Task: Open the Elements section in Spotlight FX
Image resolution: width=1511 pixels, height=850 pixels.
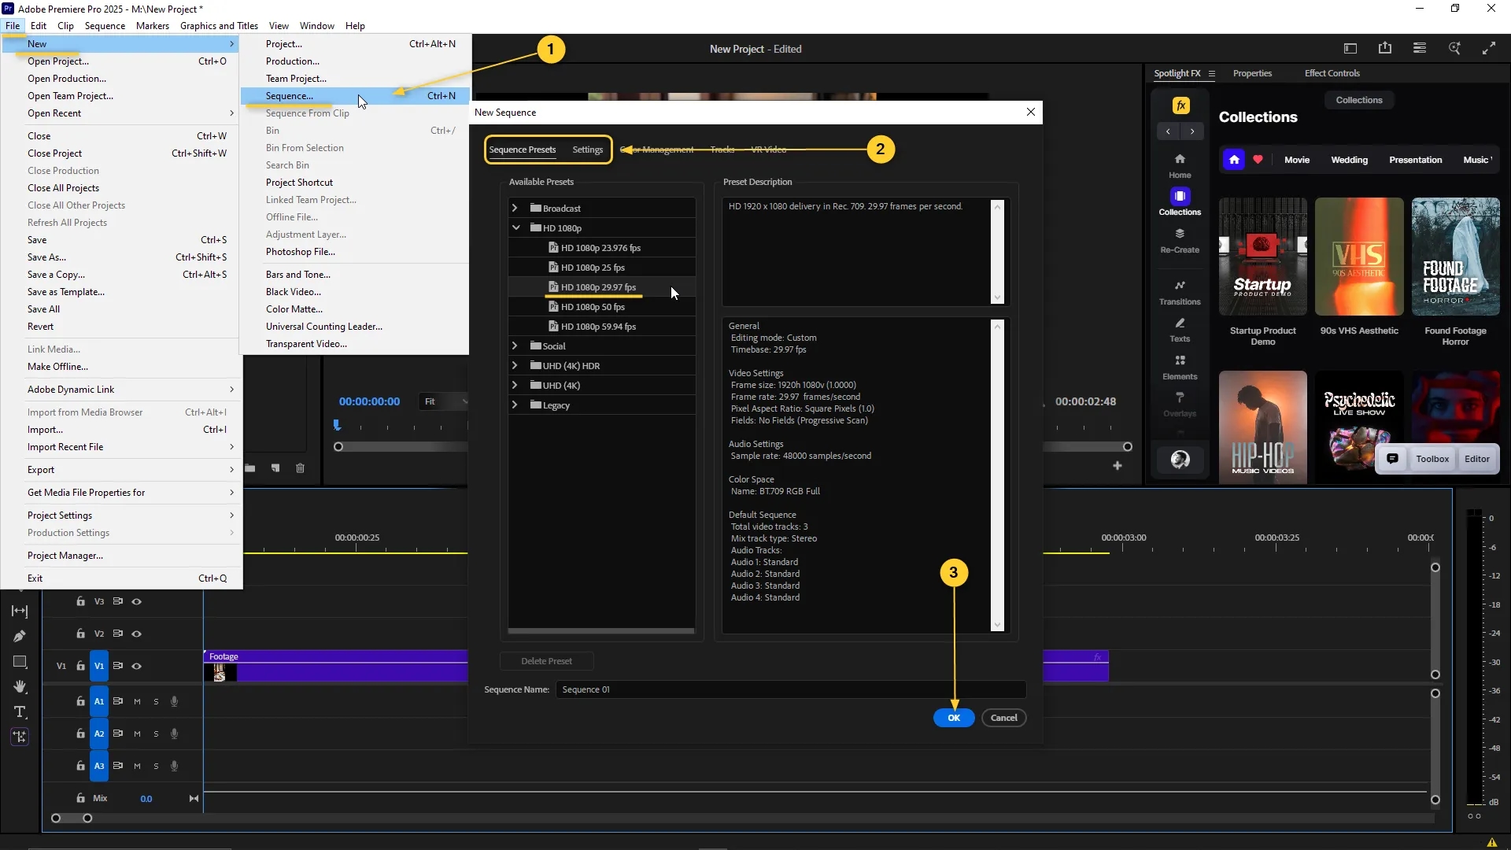Action: (x=1180, y=368)
